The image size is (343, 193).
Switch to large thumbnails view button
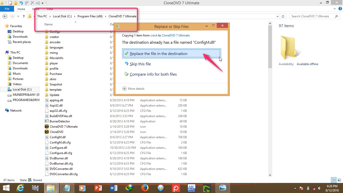(x=339, y=180)
